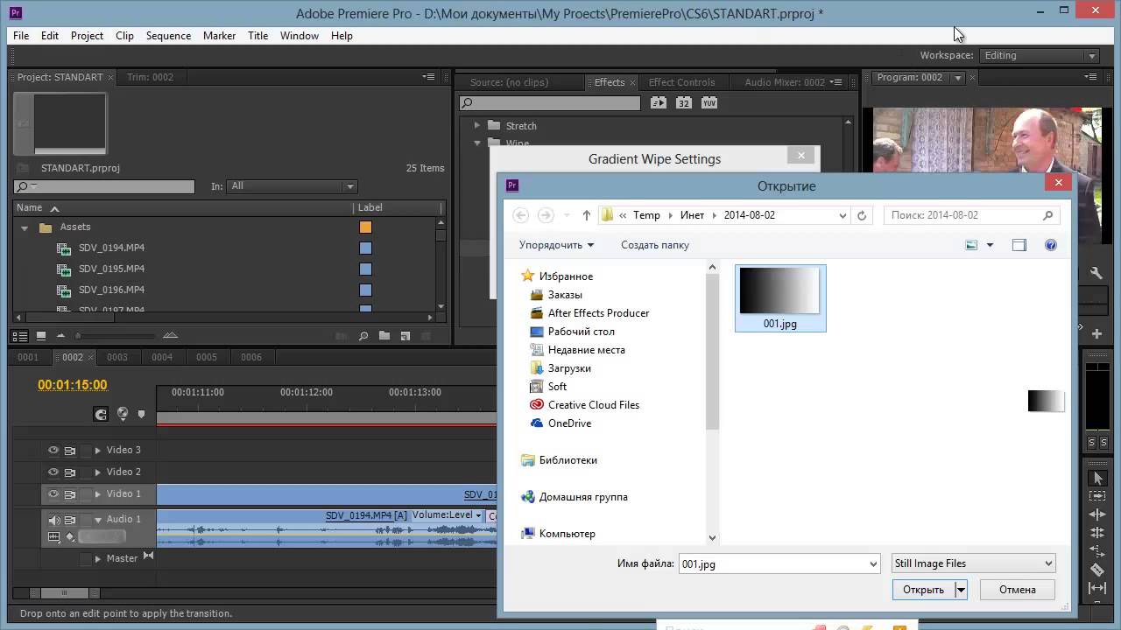The height and width of the screenshot is (630, 1121).
Task: Expand the Video 3 track
Action: [98, 450]
